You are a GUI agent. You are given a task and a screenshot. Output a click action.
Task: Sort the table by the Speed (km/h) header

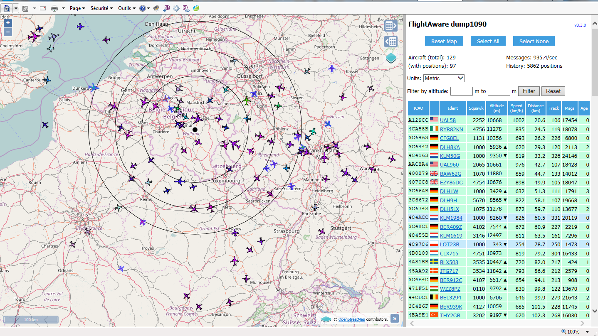(516, 108)
